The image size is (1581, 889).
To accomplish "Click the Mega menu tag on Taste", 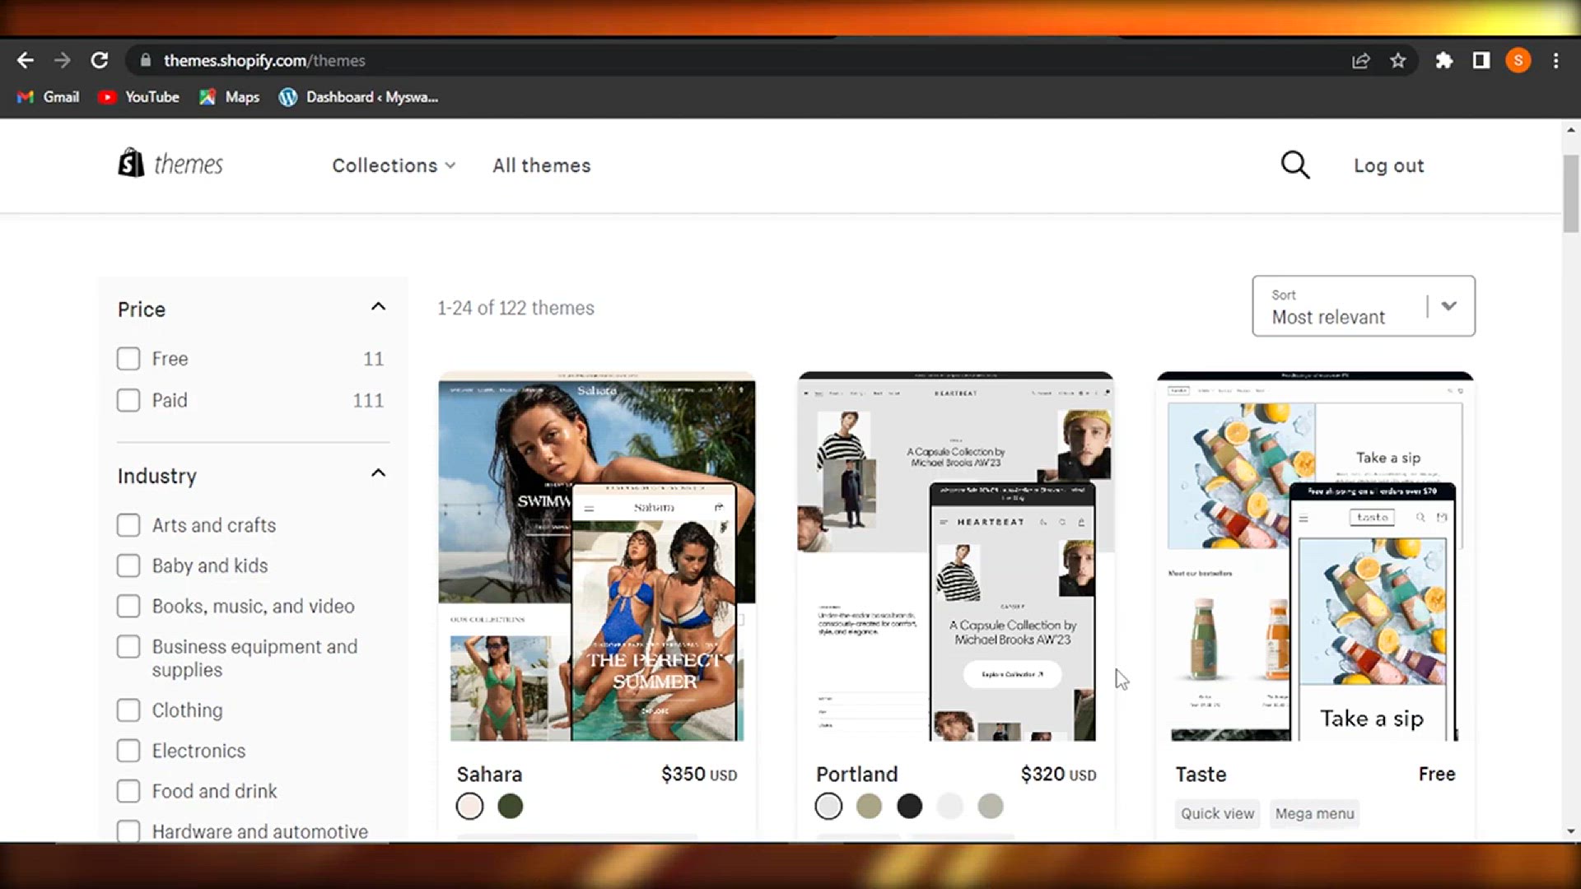I will coord(1314,813).
